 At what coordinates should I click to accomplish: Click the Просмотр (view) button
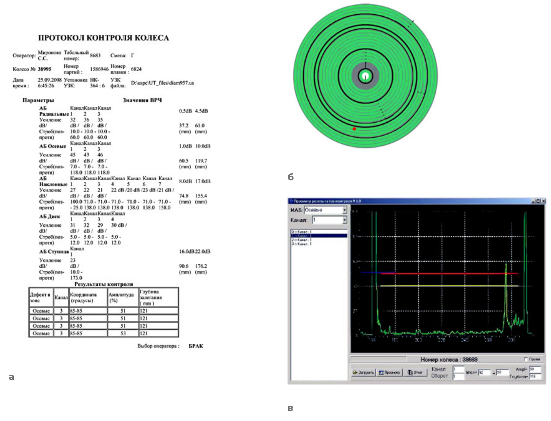[389, 372]
